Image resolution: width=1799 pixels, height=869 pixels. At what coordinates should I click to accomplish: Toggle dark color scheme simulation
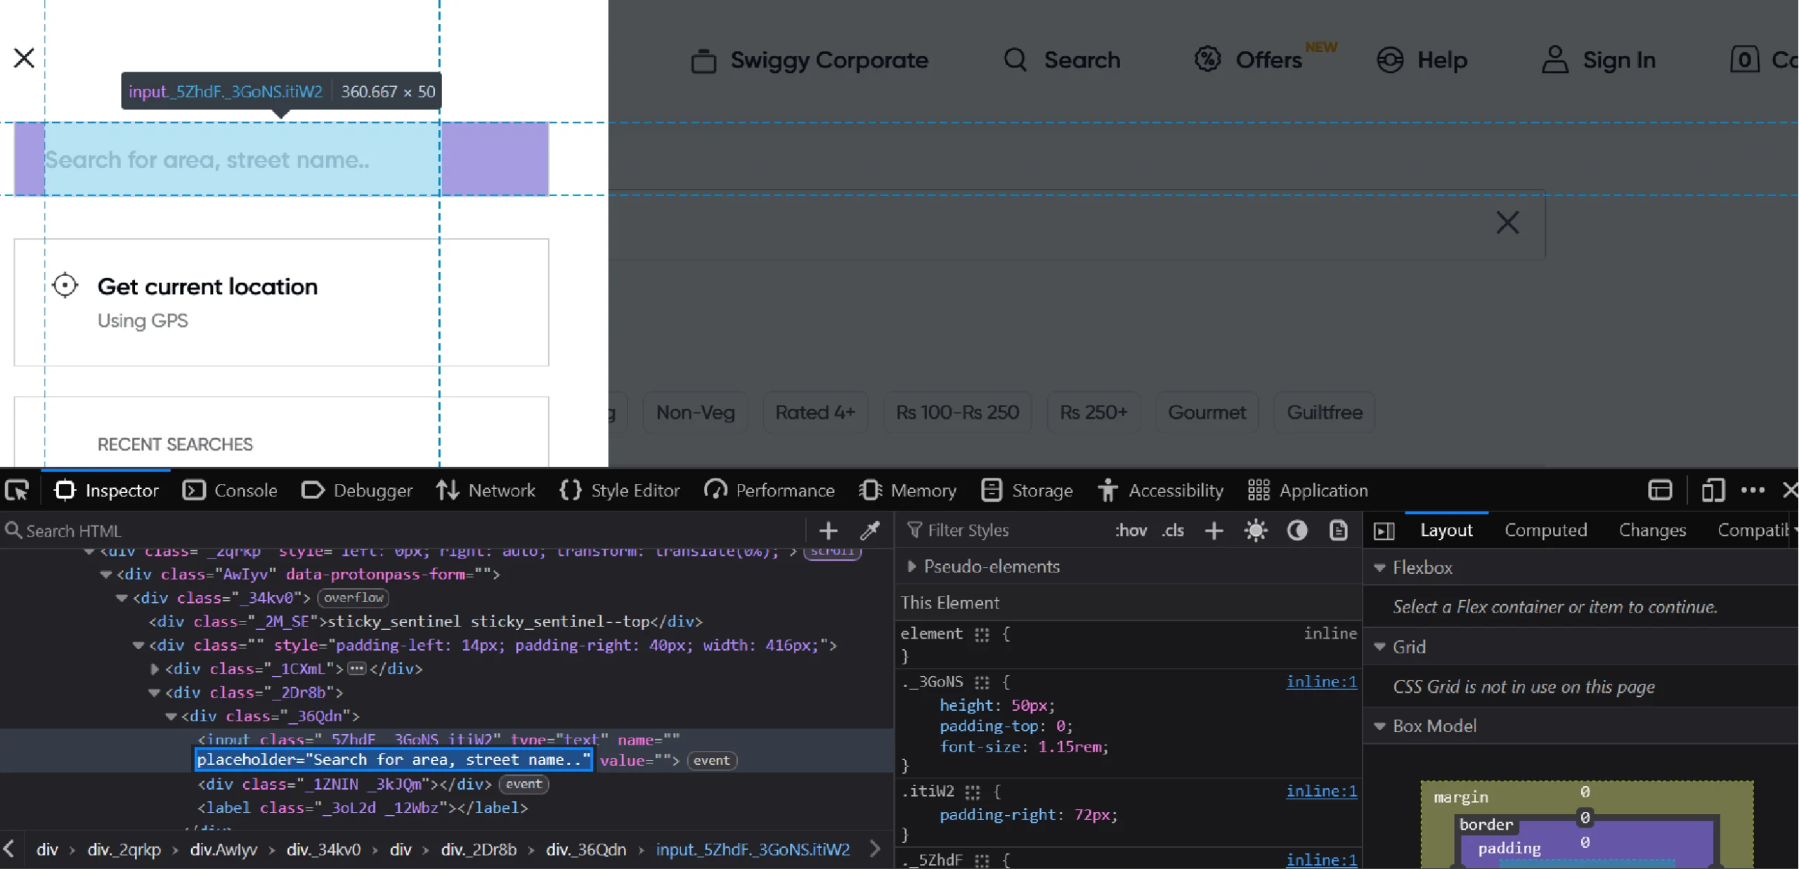point(1297,530)
